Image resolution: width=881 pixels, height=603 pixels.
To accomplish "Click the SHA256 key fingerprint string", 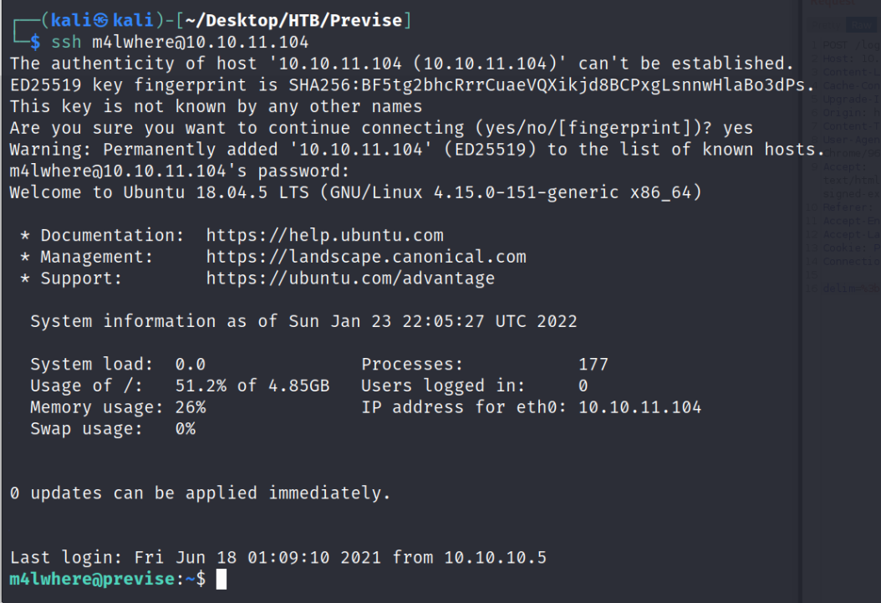I will tap(552, 85).
